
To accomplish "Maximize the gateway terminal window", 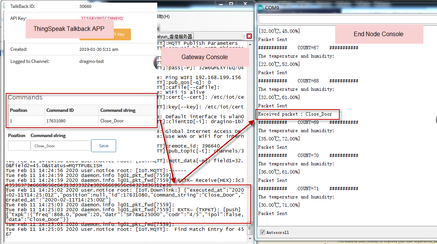I will tap(231, 4).
